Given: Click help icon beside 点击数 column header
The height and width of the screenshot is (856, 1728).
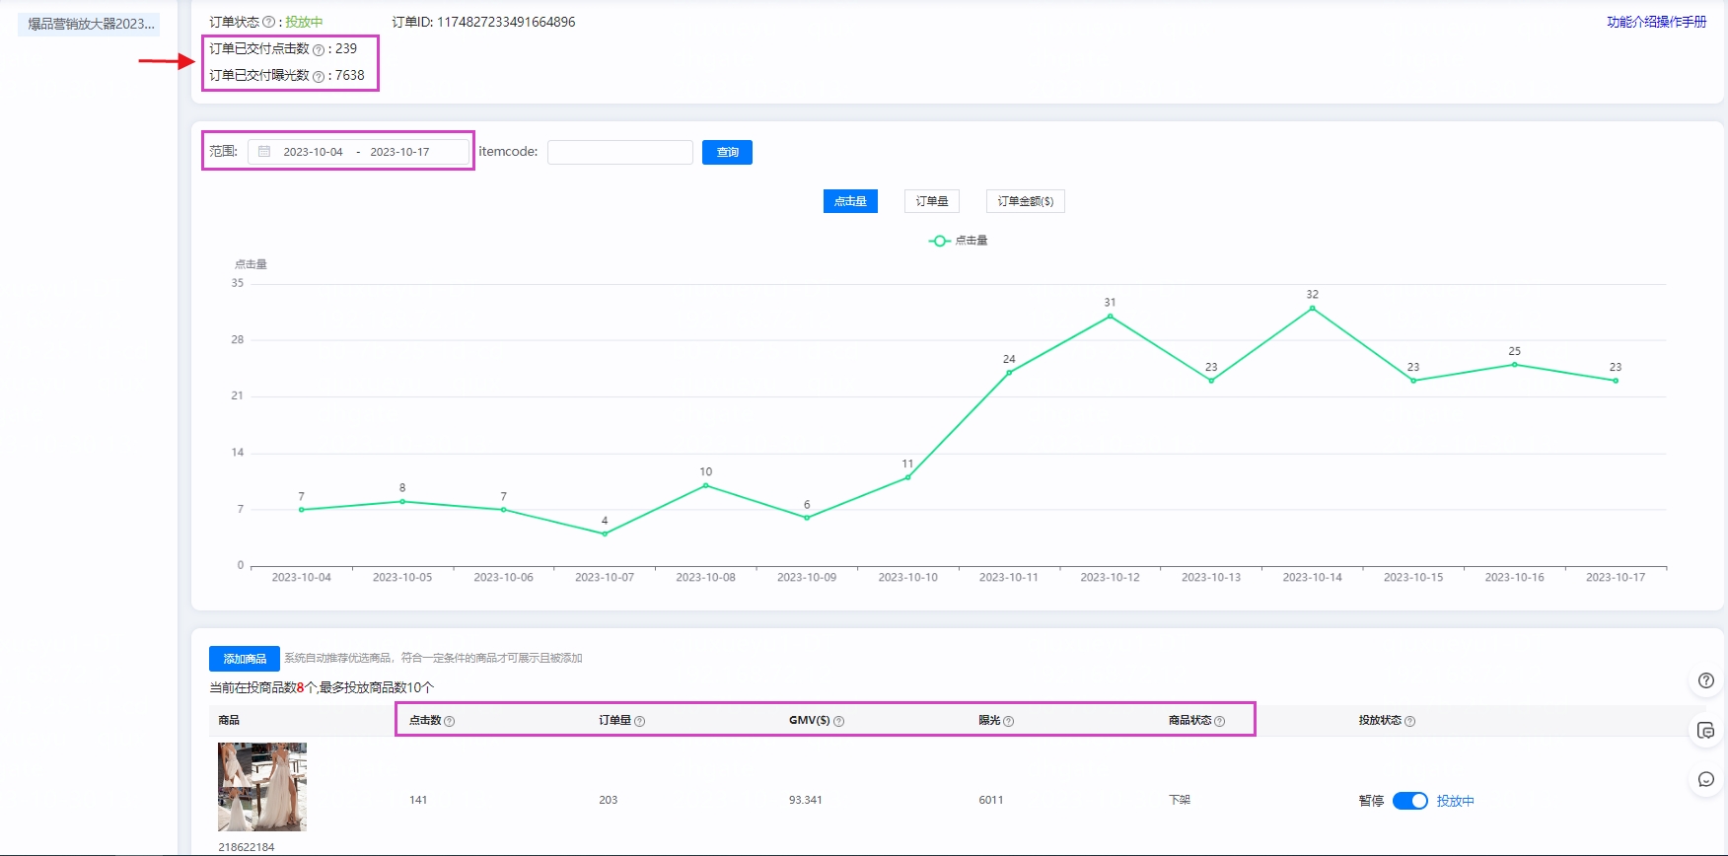Looking at the screenshot, I should tap(450, 721).
